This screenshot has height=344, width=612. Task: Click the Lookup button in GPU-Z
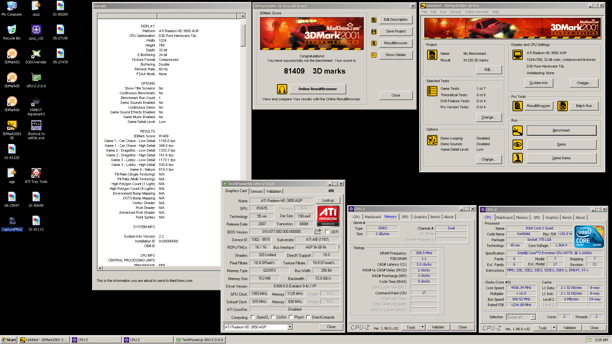click(x=328, y=201)
